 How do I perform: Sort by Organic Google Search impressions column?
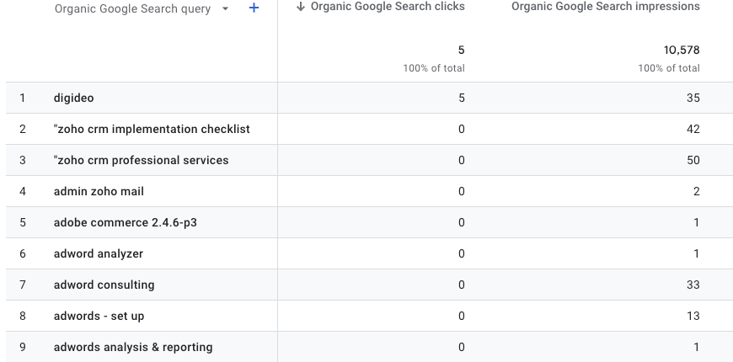[x=606, y=7]
